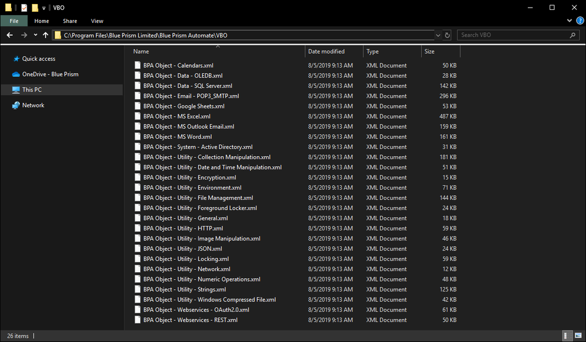The height and width of the screenshot is (342, 586).
Task: Select the Data - OLEDB.xml file icon
Action: click(137, 76)
